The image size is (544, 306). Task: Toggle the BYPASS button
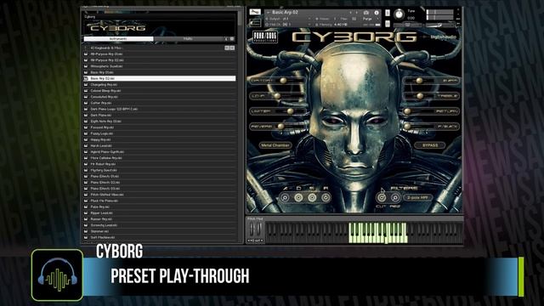(430, 145)
